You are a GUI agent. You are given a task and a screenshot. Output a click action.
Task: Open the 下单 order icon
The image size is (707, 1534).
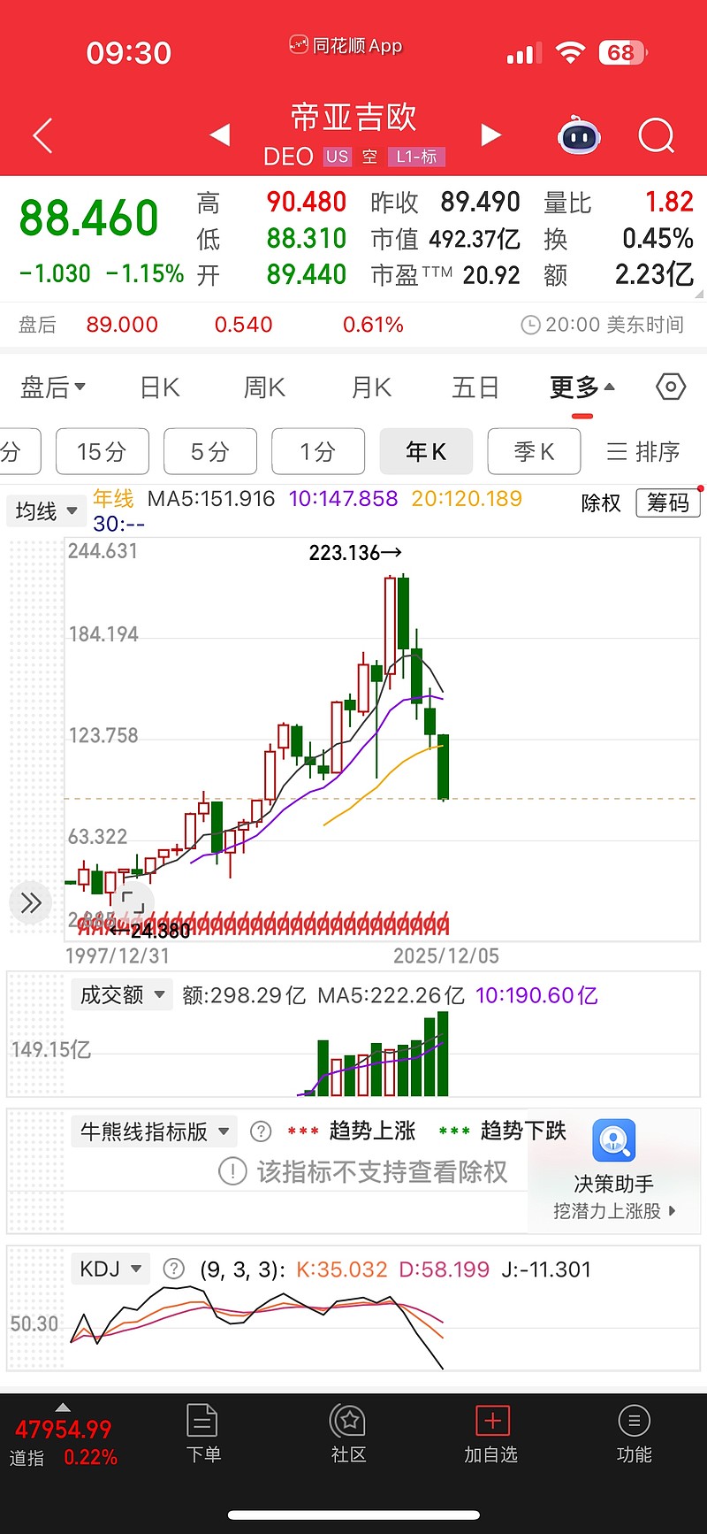tap(203, 1433)
